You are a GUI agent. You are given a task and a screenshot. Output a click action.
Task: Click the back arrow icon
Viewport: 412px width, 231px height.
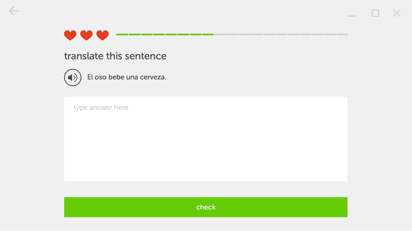pyautogui.click(x=14, y=11)
